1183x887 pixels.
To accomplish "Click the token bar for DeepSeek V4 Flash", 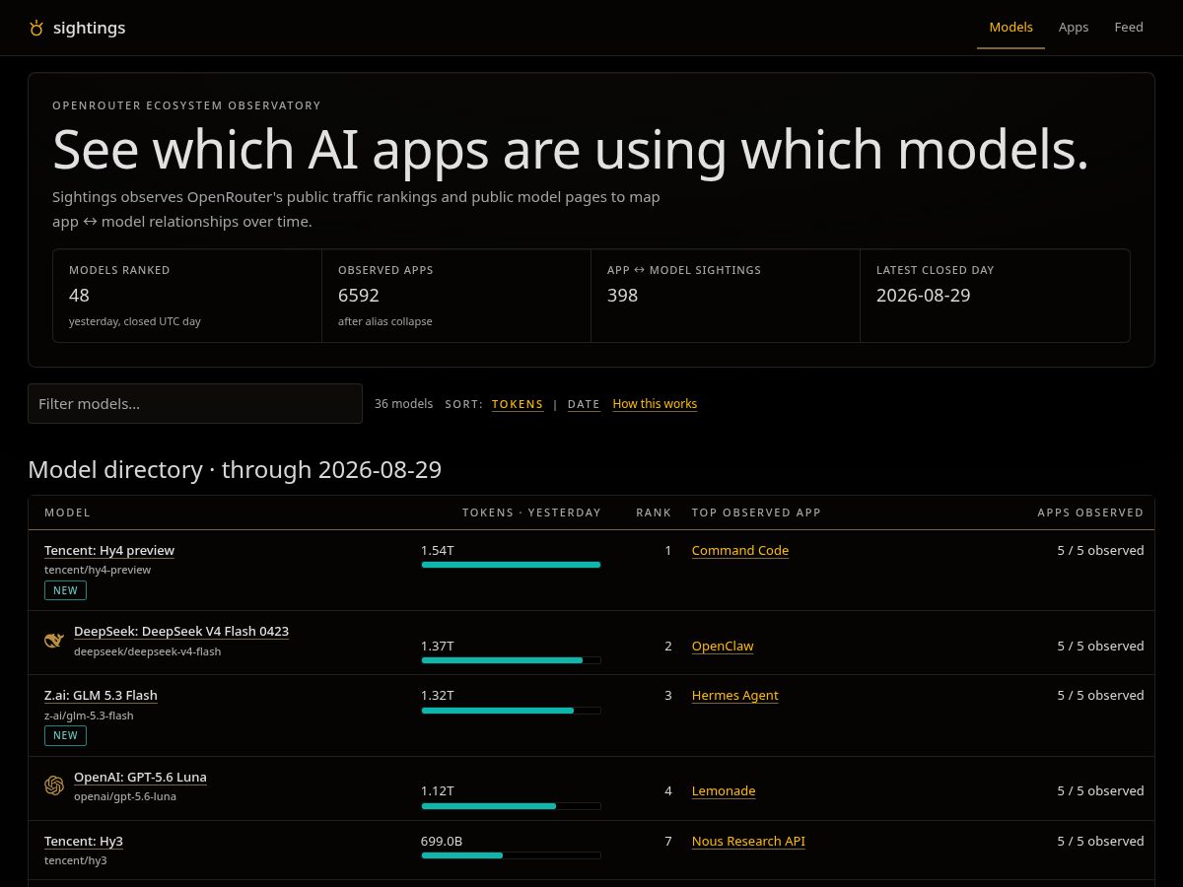I will click(511, 660).
